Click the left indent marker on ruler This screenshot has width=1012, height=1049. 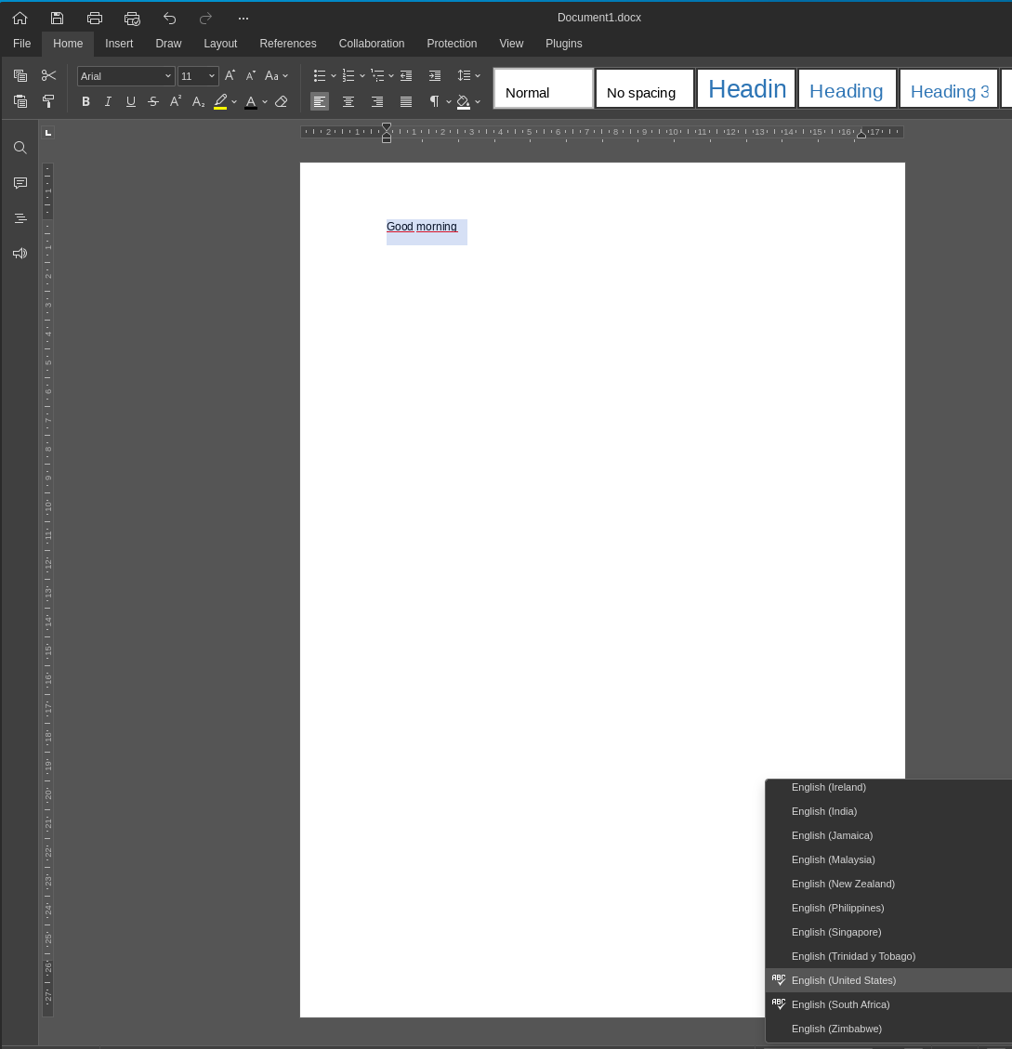pyautogui.click(x=387, y=138)
